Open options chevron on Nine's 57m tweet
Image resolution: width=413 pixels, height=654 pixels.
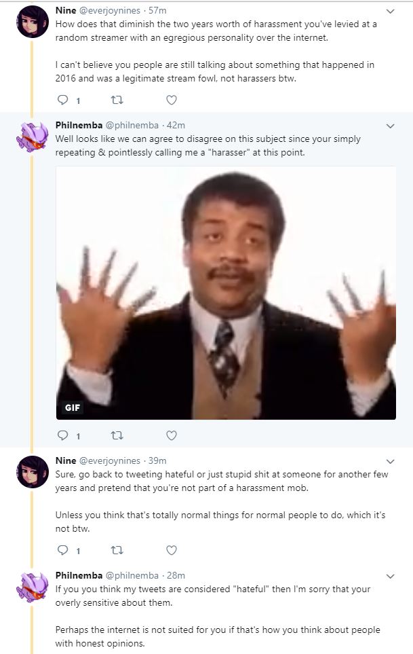pyautogui.click(x=390, y=12)
